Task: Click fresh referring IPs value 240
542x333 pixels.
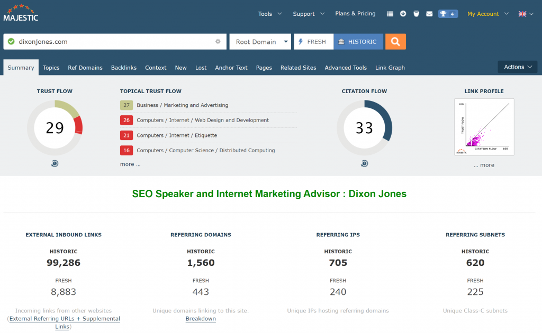Action: 338,292
